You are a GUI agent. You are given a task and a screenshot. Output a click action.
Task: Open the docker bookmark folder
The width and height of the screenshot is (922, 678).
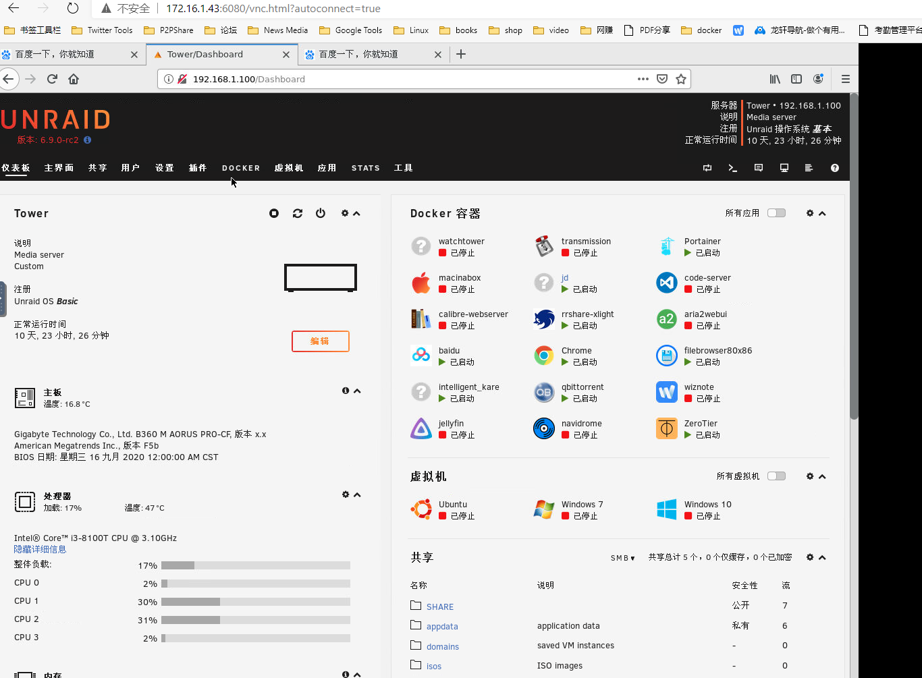[x=701, y=30]
